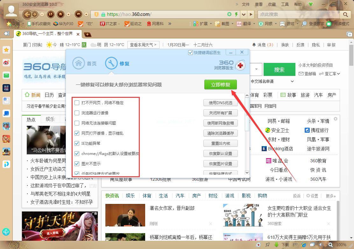The height and width of the screenshot is (249, 354).
Task: Select the 娱乐 tab in 快资讯 section
Action: pyautogui.click(x=131, y=196)
